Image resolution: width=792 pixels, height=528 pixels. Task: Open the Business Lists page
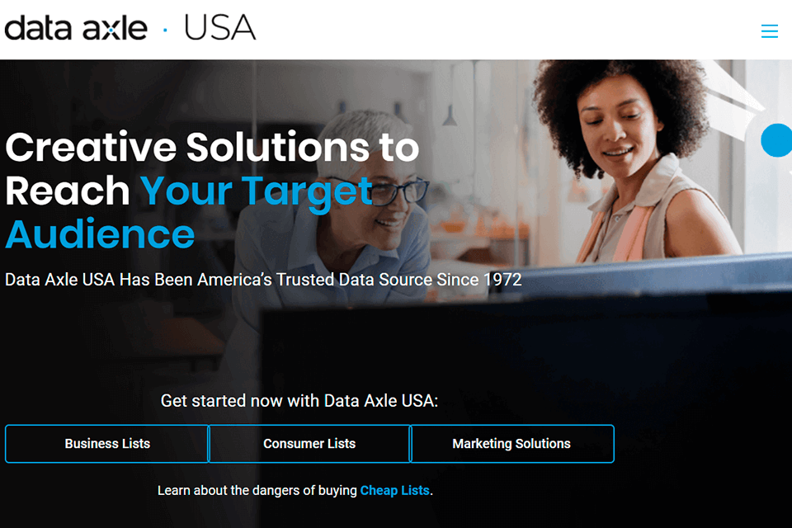107,444
